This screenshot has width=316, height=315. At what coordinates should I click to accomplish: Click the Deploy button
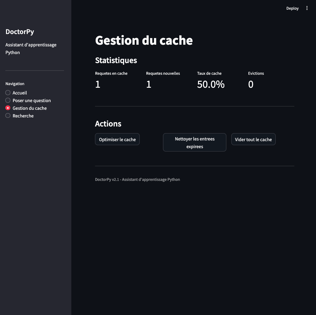(x=292, y=8)
